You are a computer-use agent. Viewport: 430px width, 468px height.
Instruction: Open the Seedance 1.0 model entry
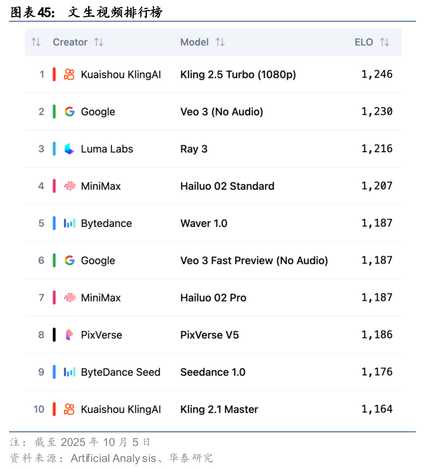tap(213, 372)
